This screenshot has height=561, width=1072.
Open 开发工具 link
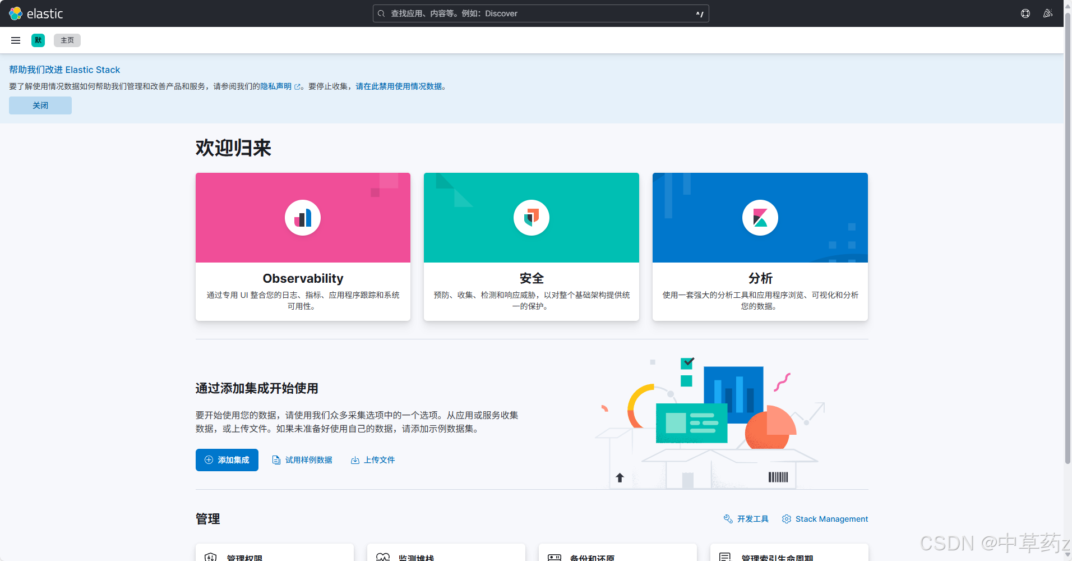click(x=752, y=519)
